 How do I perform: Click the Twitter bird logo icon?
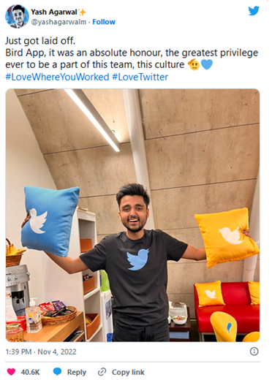click(x=254, y=11)
